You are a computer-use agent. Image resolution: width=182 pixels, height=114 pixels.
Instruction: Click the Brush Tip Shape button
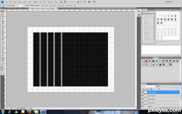(148, 15)
